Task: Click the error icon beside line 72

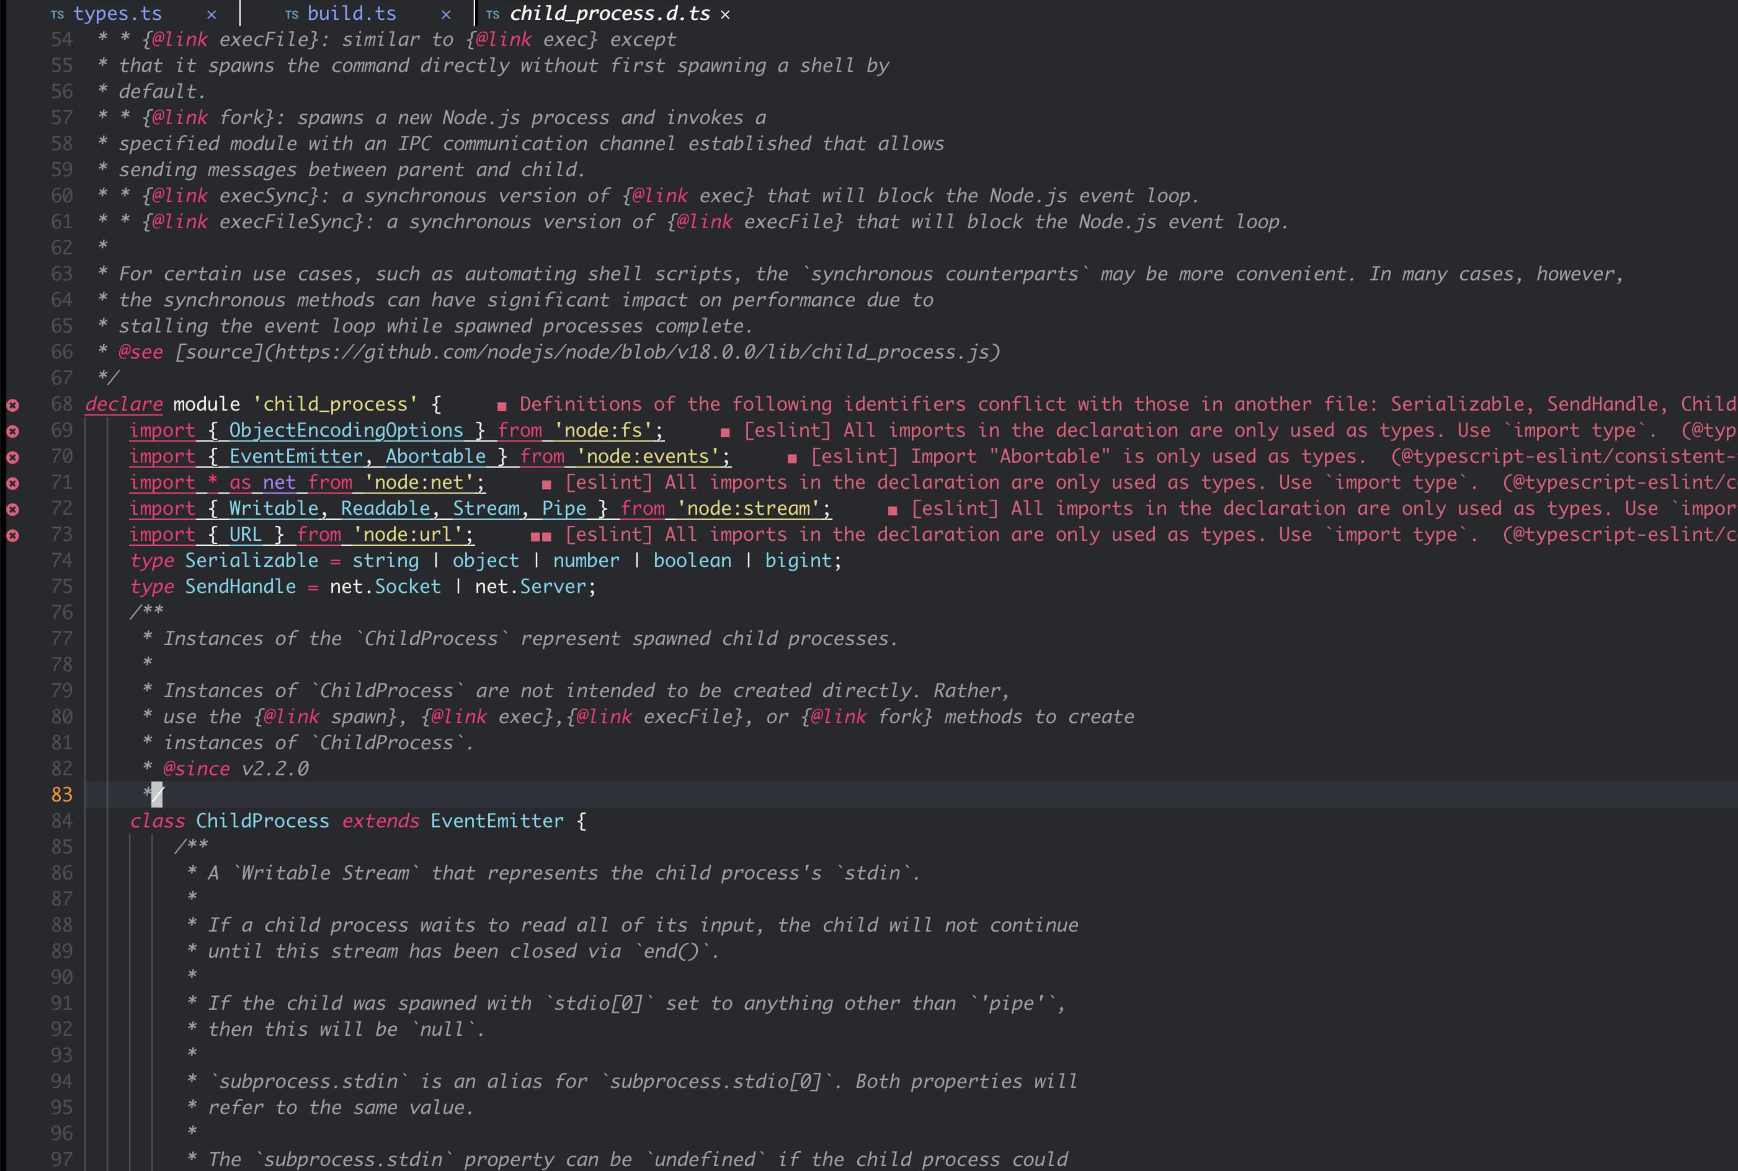Action: tap(11, 509)
